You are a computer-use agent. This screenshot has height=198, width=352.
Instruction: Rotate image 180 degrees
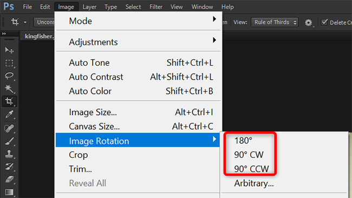click(243, 140)
